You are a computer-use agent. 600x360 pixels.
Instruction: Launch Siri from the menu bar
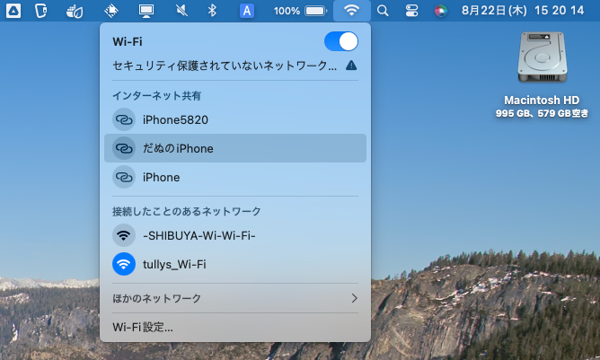(x=440, y=11)
